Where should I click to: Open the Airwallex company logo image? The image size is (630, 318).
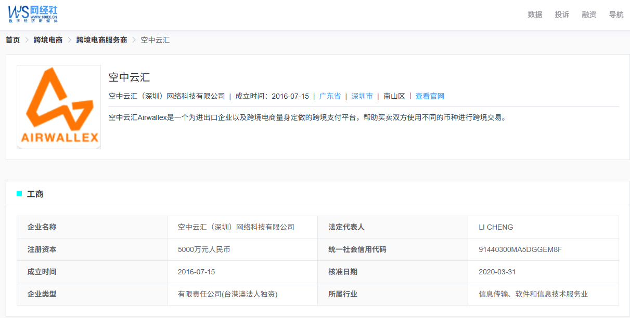click(59, 107)
